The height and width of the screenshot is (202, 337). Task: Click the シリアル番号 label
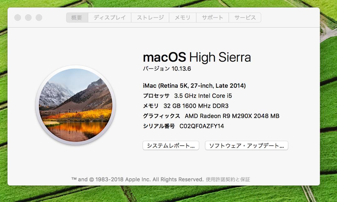pos(159,126)
